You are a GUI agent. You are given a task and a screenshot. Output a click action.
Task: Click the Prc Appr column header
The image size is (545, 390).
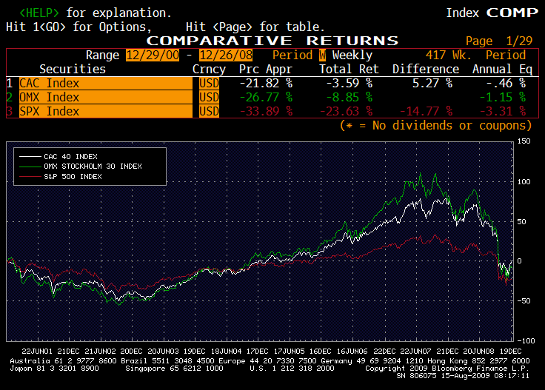point(266,69)
